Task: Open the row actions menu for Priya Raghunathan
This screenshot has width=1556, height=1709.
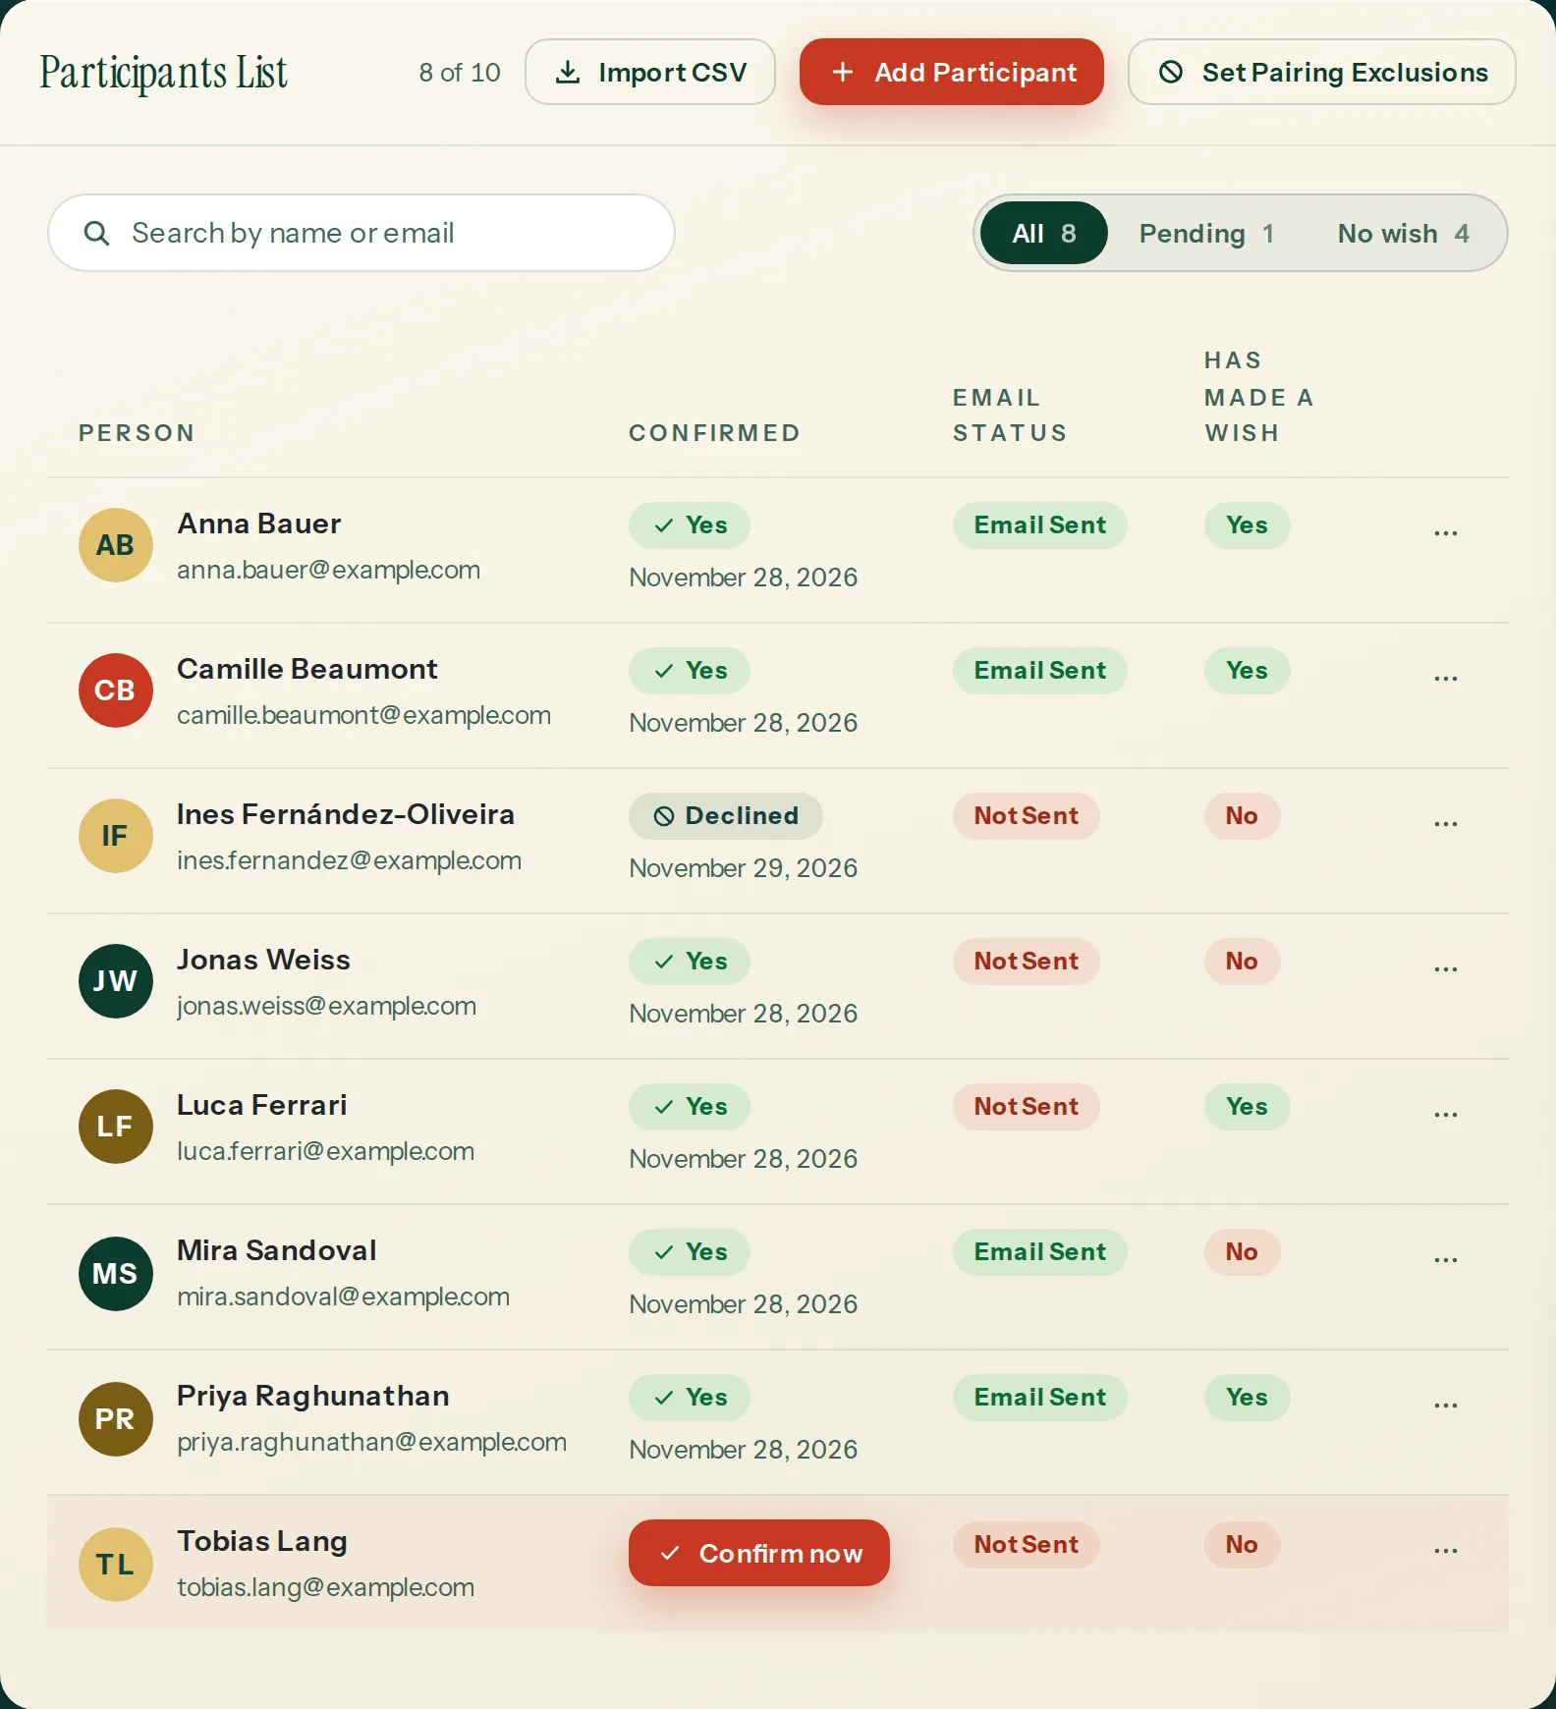Action: tap(1445, 1405)
